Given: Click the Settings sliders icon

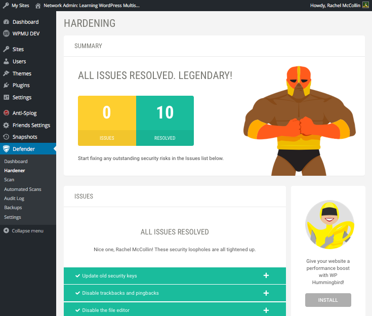Looking at the screenshot, I should (x=7, y=97).
